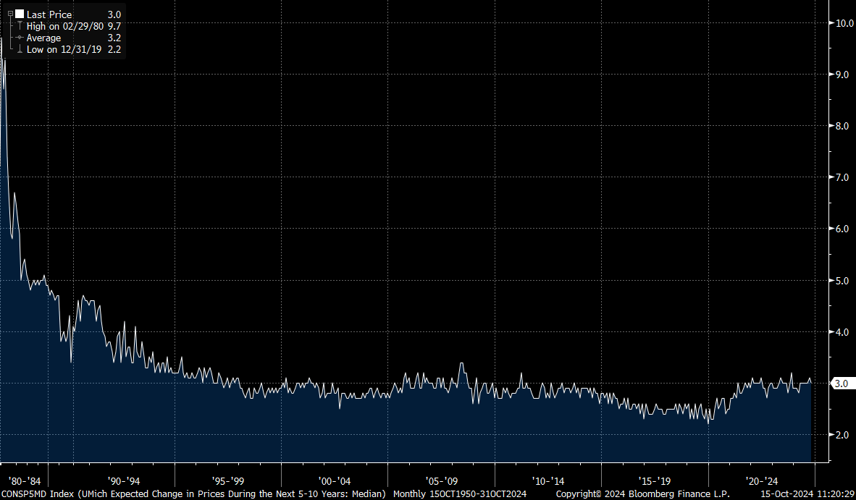
Task: Click the 'Monthly 15OCT1950-31OCT2024' range text
Action: (460, 494)
